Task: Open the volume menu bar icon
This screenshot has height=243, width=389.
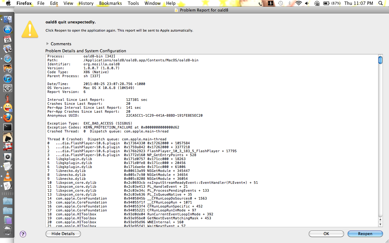Action: point(307,3)
